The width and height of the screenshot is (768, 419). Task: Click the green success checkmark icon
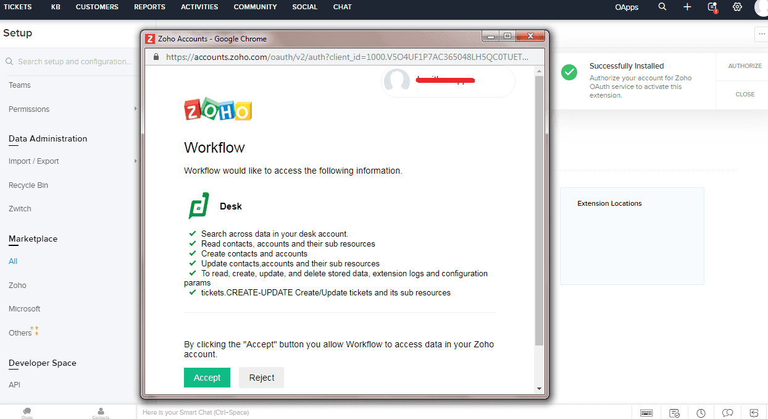569,72
